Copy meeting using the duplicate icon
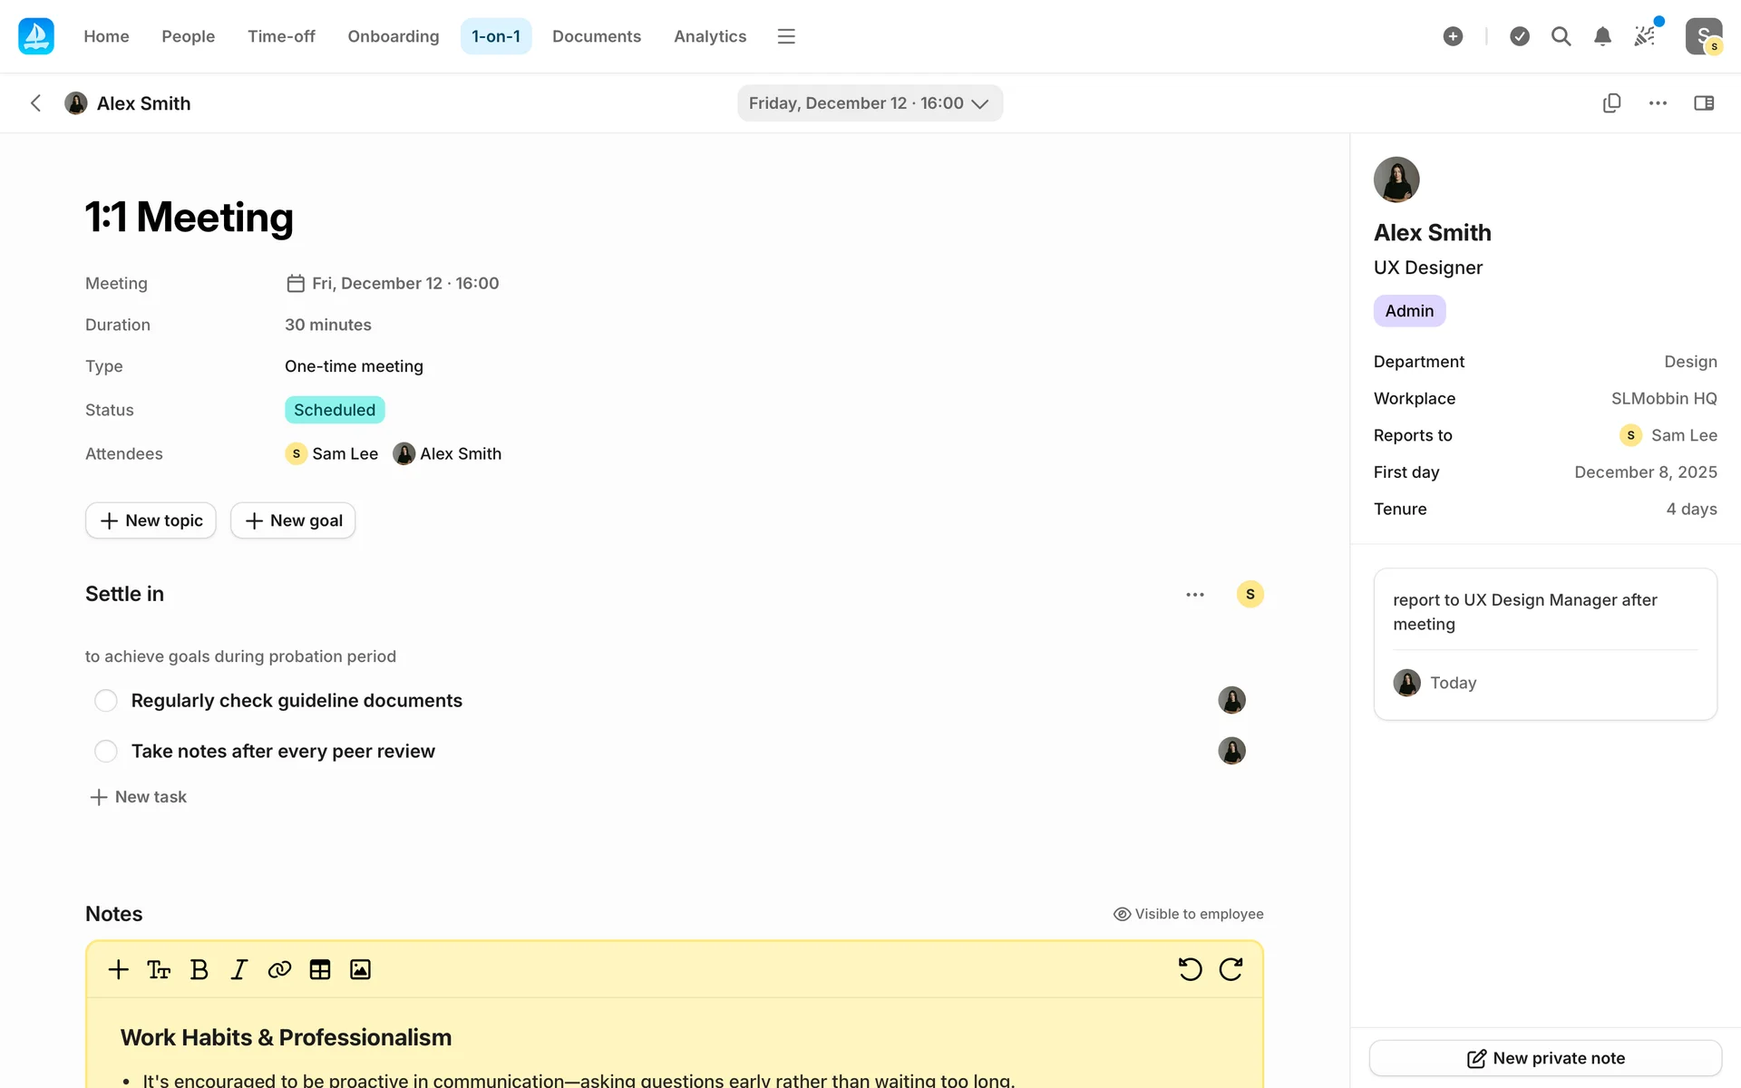 point(1611,103)
